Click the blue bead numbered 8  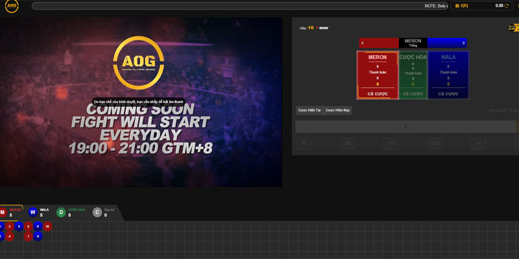pos(38,227)
